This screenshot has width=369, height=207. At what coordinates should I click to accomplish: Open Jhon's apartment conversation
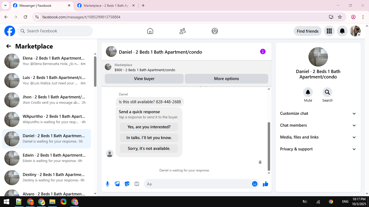[x=46, y=100]
